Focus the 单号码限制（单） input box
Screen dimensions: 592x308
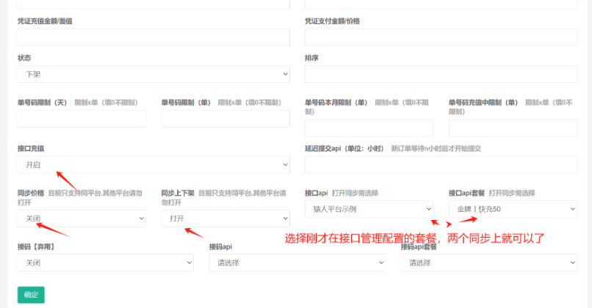pos(225,119)
